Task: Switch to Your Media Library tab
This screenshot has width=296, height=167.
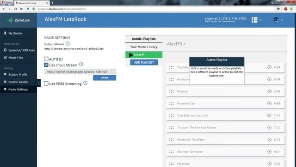Action: [144, 47]
